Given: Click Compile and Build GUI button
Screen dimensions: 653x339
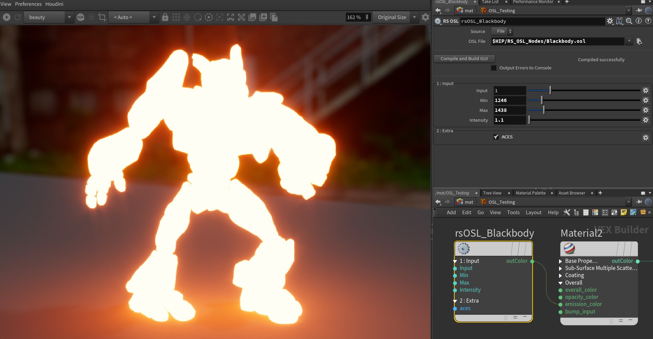Looking at the screenshot, I should (464, 58).
